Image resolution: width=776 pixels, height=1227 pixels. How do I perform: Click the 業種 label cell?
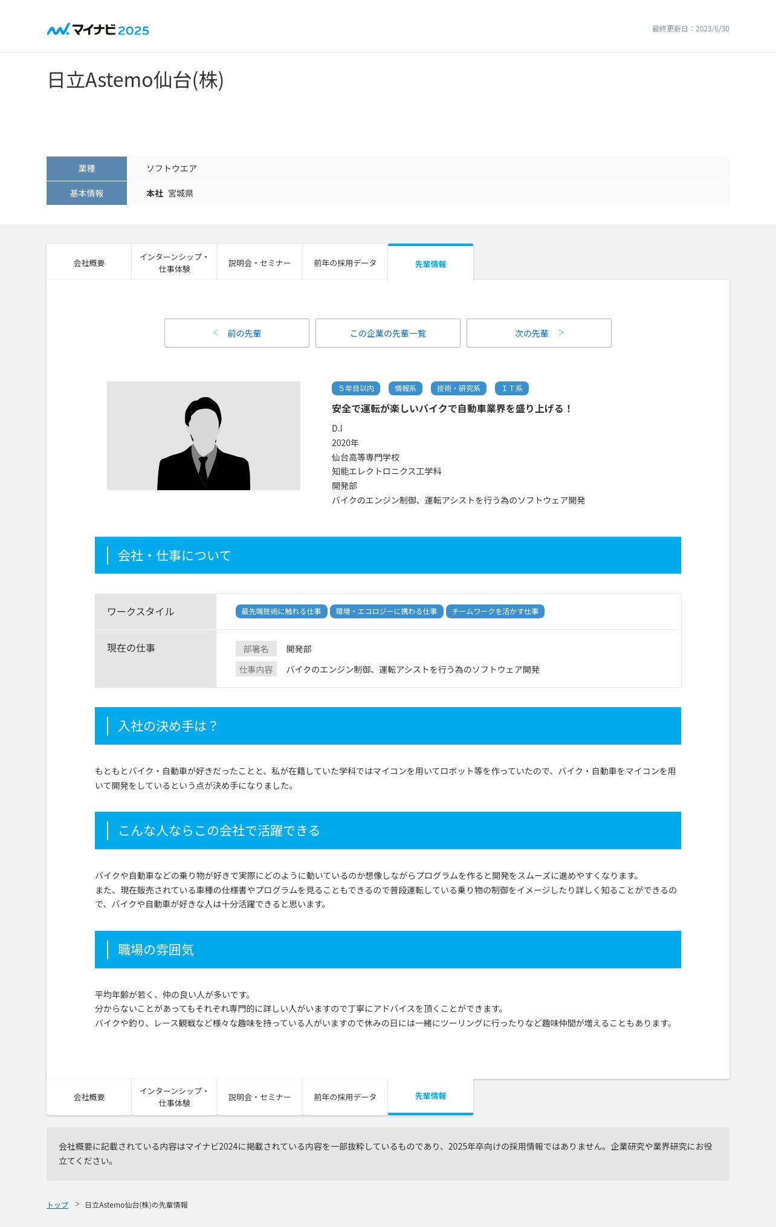coord(86,169)
